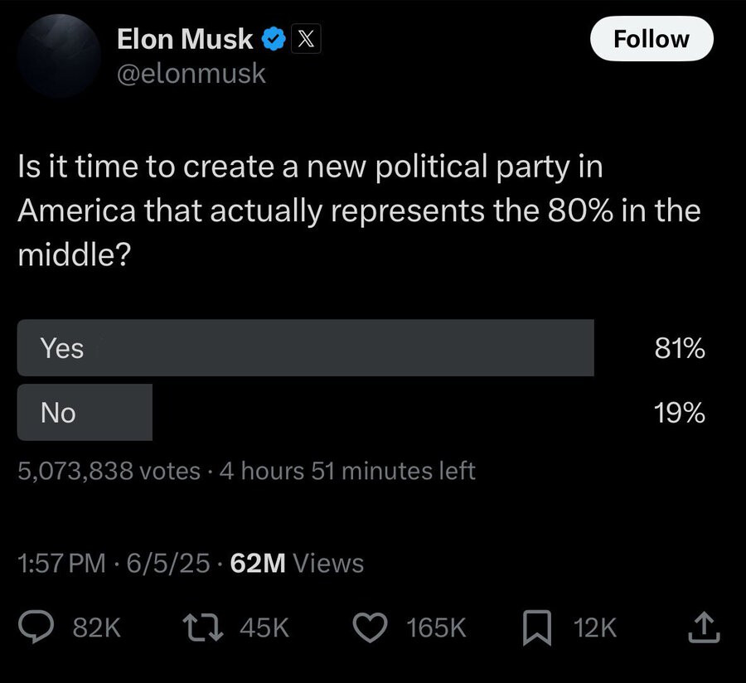Image resolution: width=746 pixels, height=683 pixels.
Task: Click the X affiliation badge beside the name
Action: click(x=305, y=38)
